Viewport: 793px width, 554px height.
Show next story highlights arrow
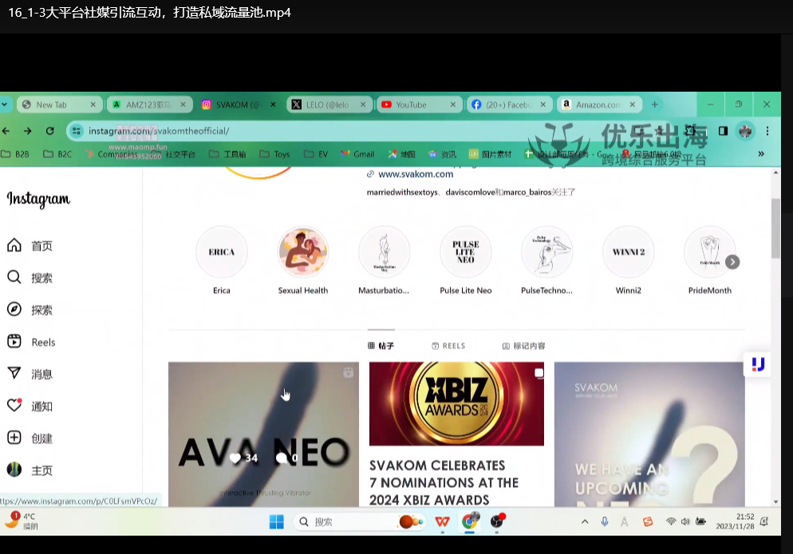[732, 261]
